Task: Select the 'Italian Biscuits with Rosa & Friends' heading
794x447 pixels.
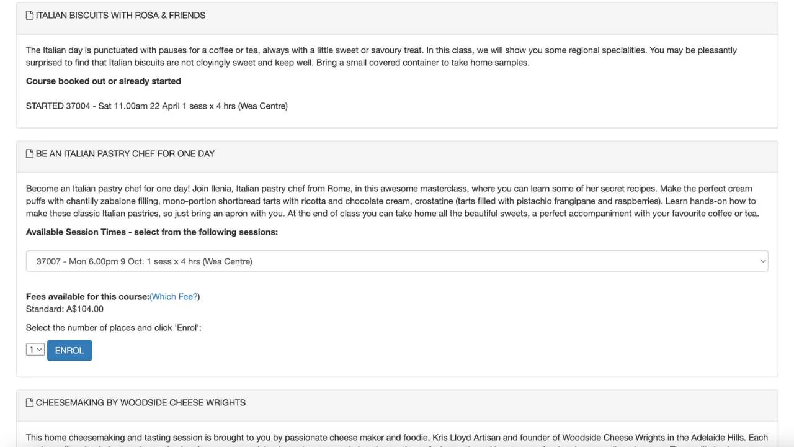Action: pyautogui.click(x=120, y=15)
